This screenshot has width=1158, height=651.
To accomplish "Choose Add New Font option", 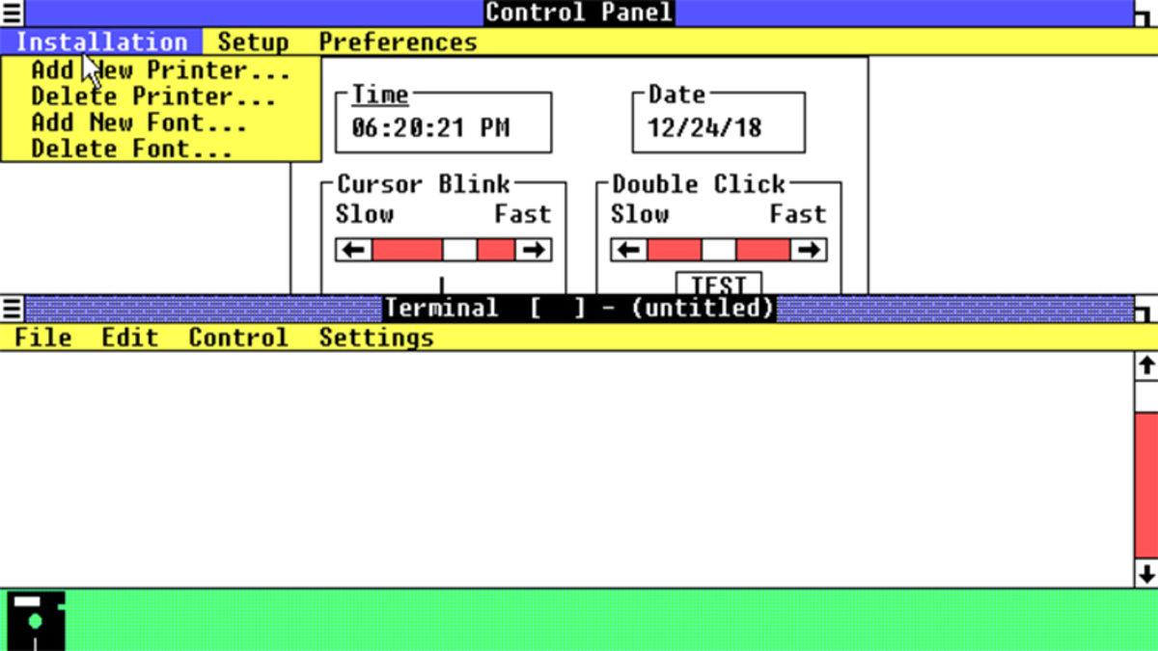I will tap(138, 122).
